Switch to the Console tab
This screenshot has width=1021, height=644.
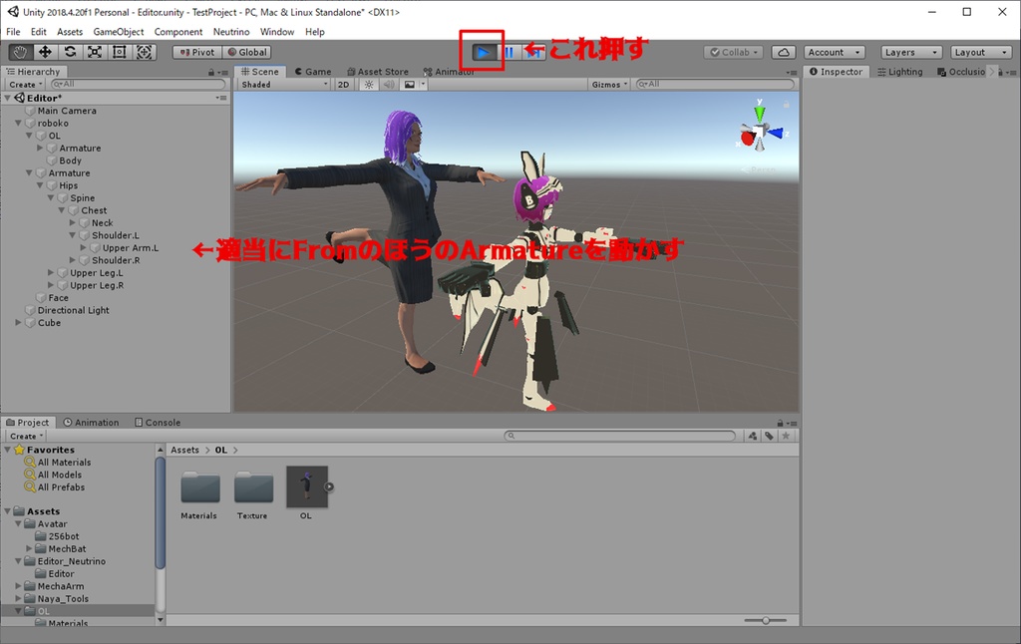(x=157, y=422)
